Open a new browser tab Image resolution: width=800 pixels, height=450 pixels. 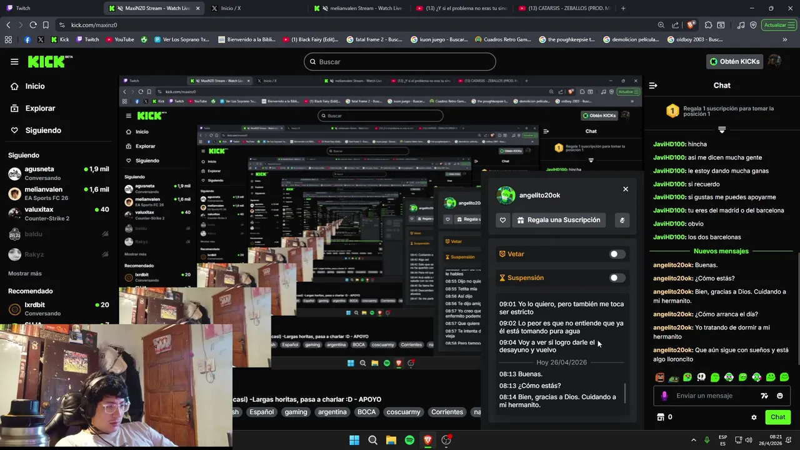pyautogui.click(x=623, y=8)
